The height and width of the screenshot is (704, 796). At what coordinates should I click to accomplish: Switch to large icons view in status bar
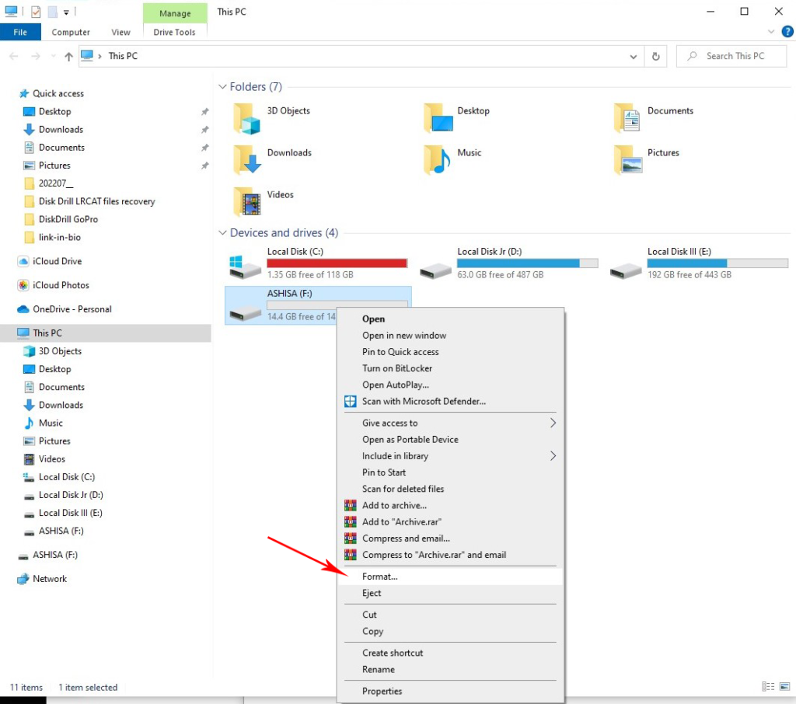[784, 687]
